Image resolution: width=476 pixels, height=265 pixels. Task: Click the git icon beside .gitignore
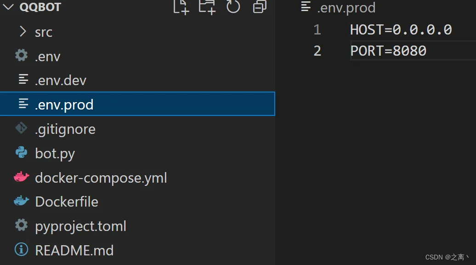(x=21, y=128)
